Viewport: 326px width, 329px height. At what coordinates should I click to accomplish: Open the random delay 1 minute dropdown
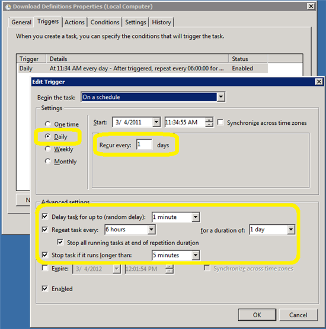pos(196,217)
